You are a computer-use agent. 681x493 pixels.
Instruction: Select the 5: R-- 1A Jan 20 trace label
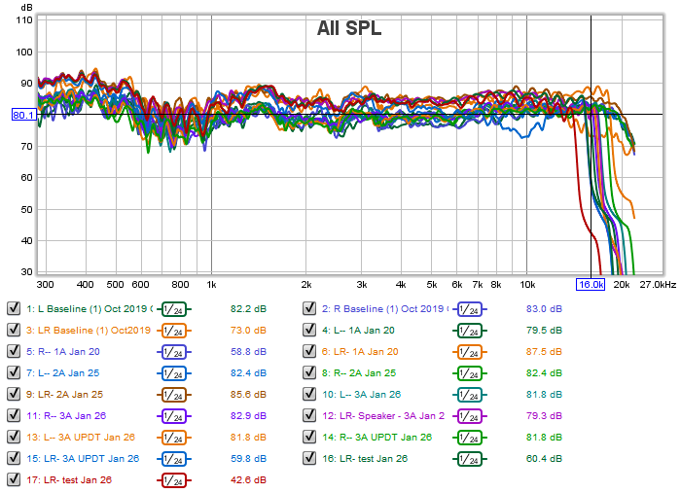pyautogui.click(x=63, y=352)
